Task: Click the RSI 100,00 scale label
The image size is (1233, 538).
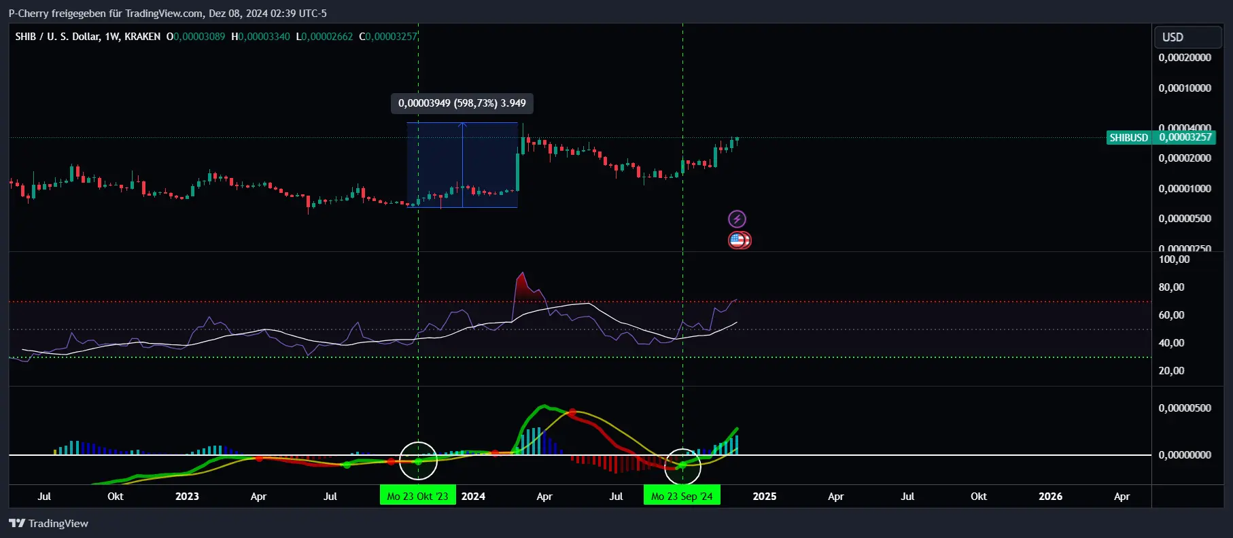Action: 1175,259
